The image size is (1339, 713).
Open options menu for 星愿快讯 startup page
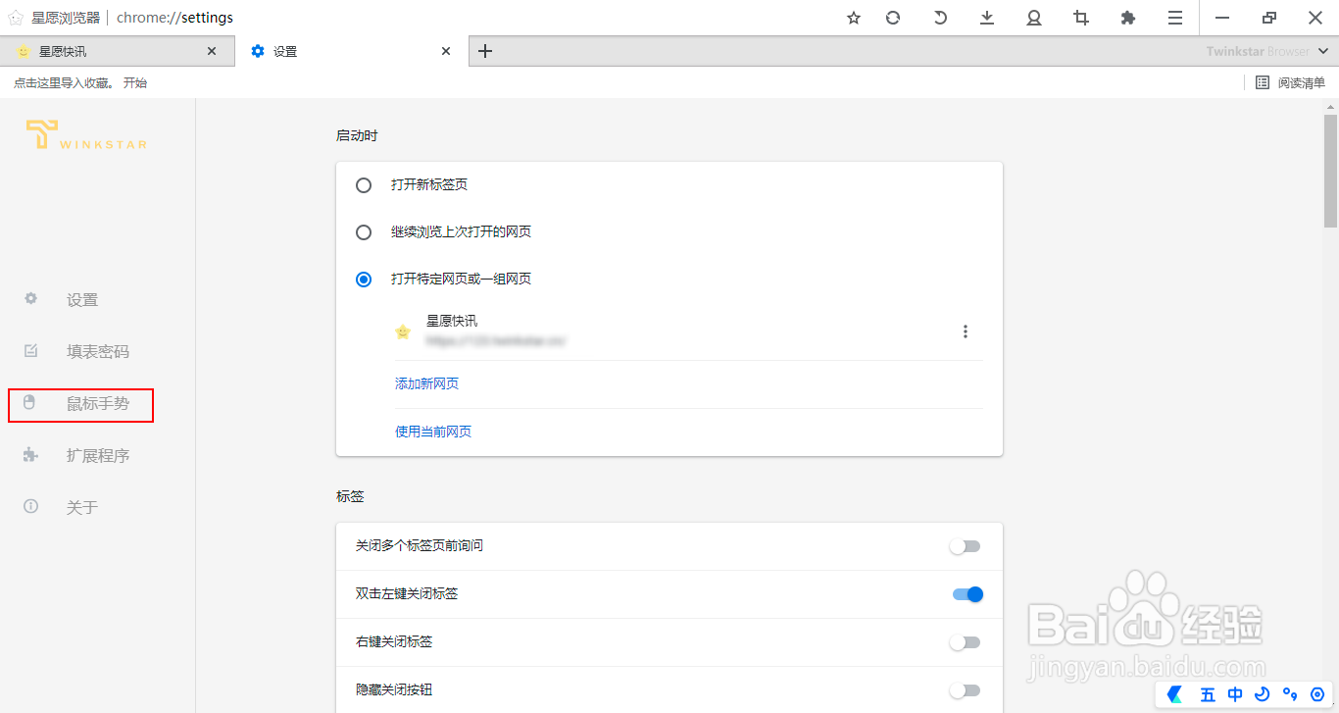966,331
